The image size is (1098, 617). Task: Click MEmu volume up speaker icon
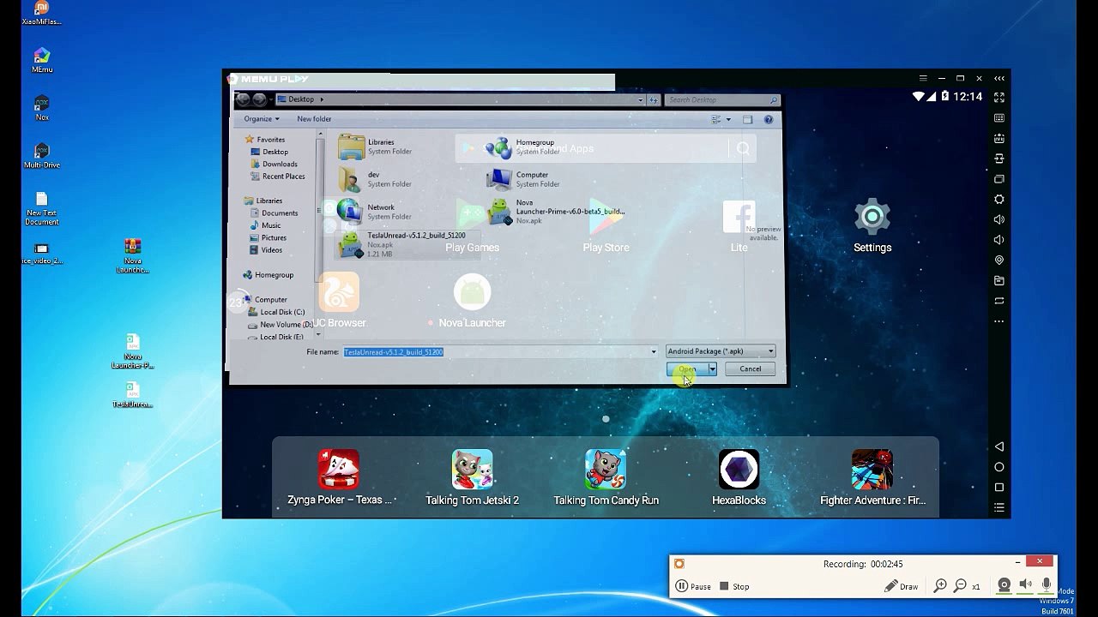tap(999, 219)
